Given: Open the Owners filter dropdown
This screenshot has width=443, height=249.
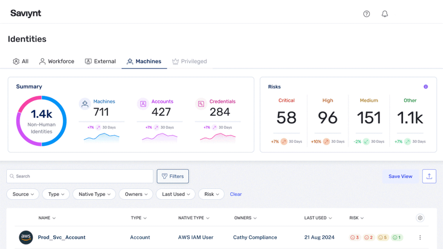Looking at the screenshot, I should (136, 194).
